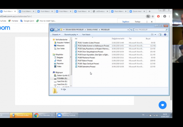Click the Google Translate icon in address bar
The image size is (183, 127).
tap(148, 16)
